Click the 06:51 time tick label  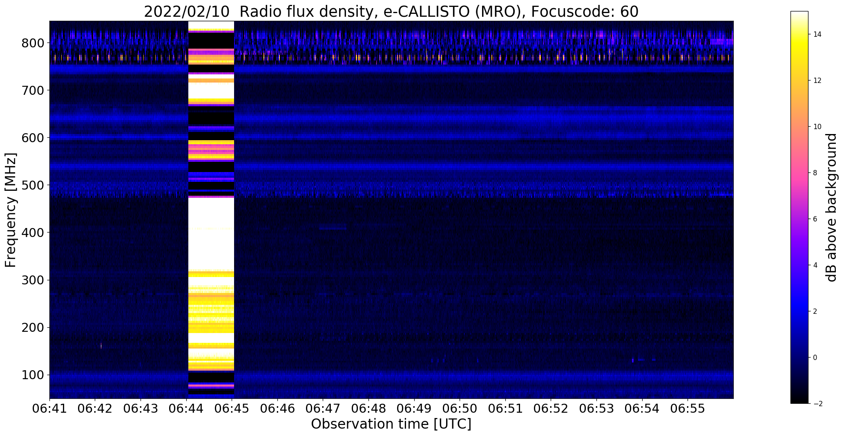point(505,408)
